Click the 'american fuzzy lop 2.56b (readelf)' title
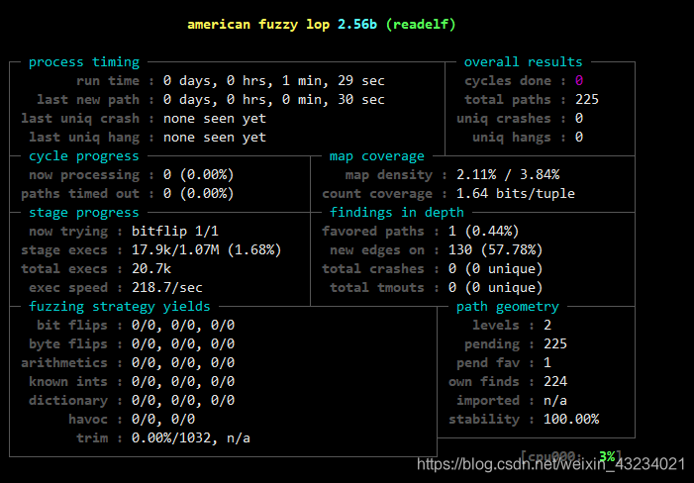This screenshot has height=483, width=694. [x=322, y=25]
